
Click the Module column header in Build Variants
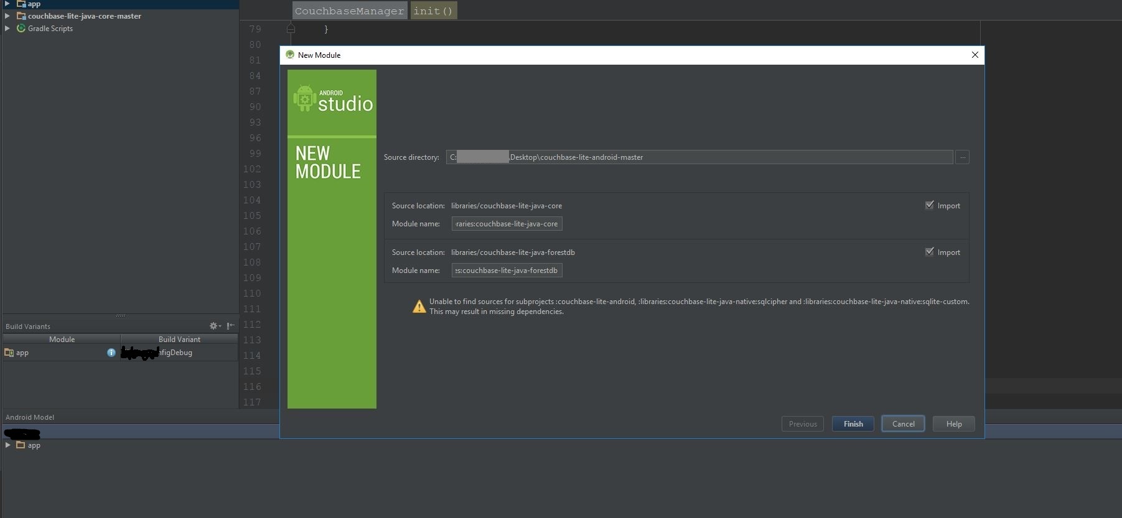point(62,340)
